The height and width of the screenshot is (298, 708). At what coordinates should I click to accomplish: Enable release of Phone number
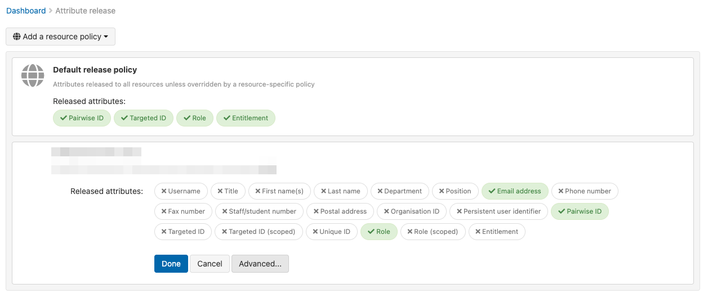584,191
